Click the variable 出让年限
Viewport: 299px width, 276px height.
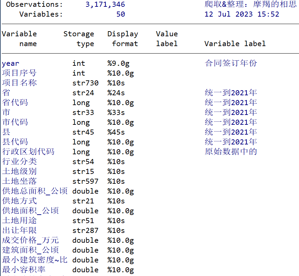(19, 230)
